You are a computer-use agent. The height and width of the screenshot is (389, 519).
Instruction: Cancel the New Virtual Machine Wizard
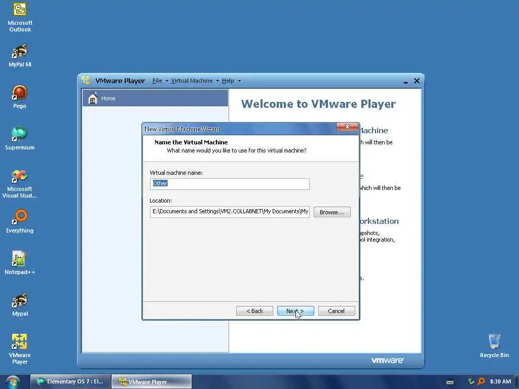[337, 311]
